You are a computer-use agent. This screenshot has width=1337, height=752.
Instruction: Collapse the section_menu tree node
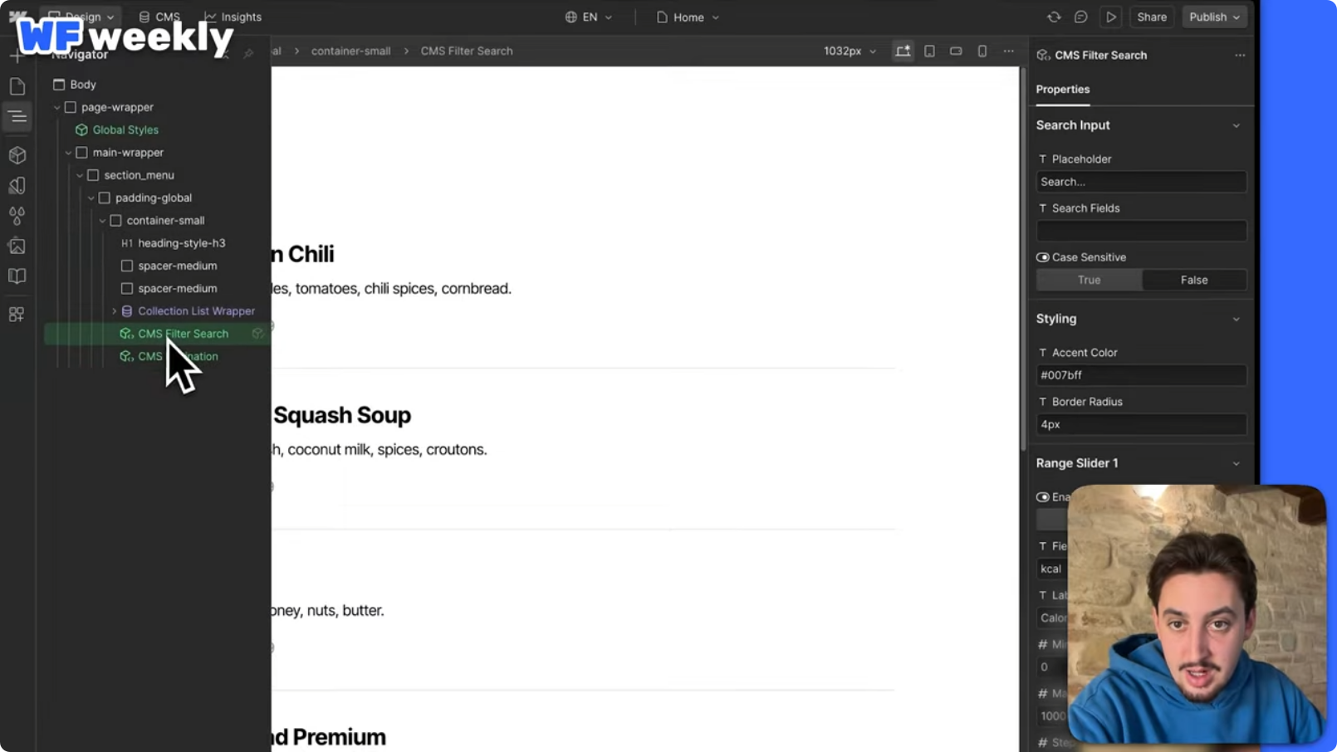[80, 175]
